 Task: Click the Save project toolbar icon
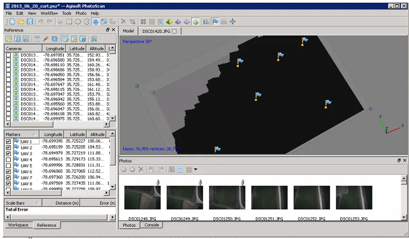[x=29, y=22]
